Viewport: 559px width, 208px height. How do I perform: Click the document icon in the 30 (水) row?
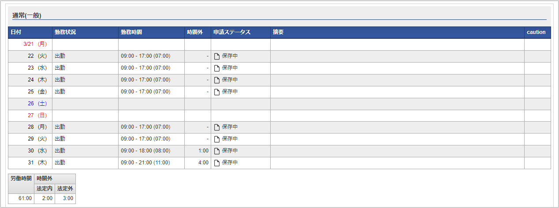click(x=217, y=151)
